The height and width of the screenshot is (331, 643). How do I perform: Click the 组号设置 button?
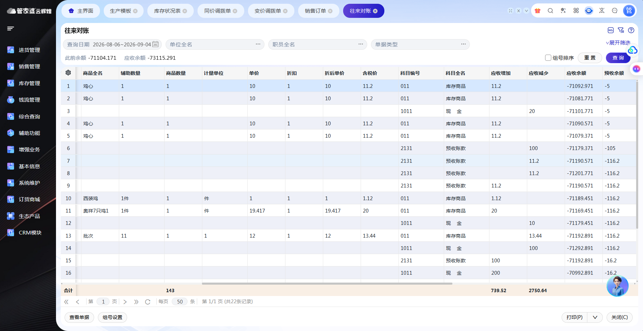click(112, 317)
